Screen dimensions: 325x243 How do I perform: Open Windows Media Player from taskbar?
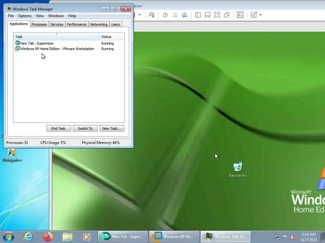click(86, 237)
